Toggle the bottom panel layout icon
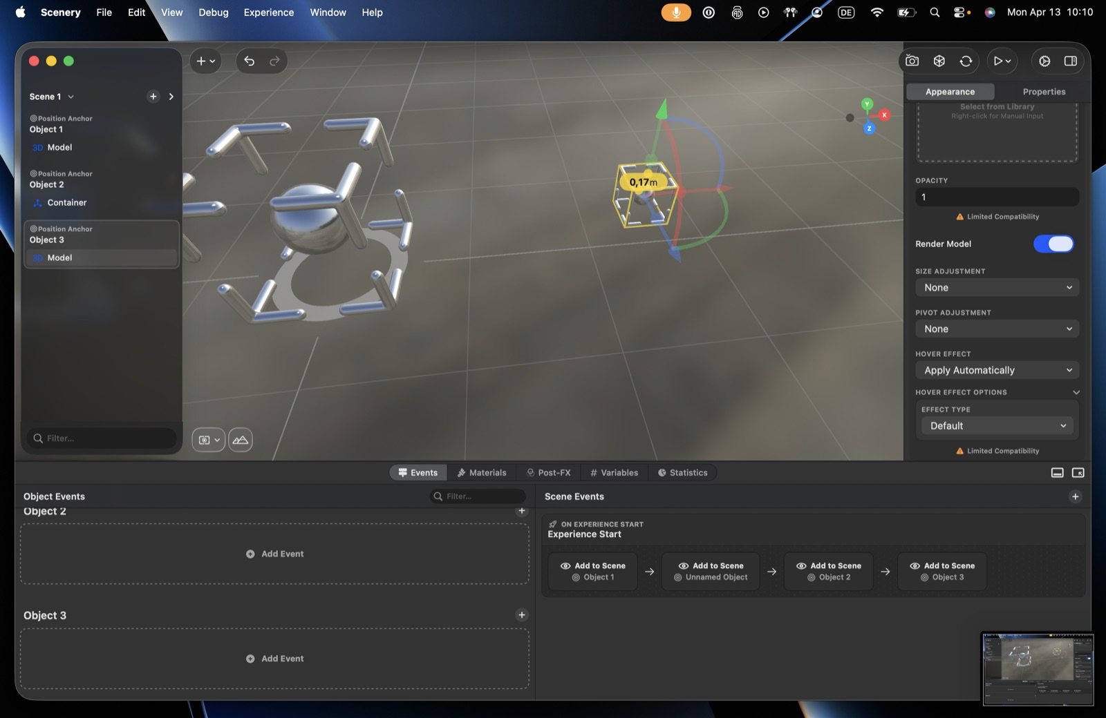Screen dimensions: 1106x718 pyautogui.click(x=1057, y=473)
